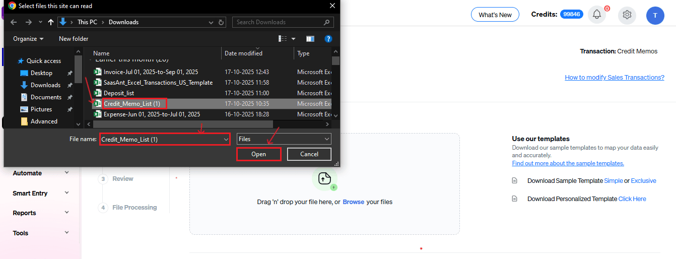Click the upload file icon in drop zone
This screenshot has width=676, height=259.
[324, 178]
